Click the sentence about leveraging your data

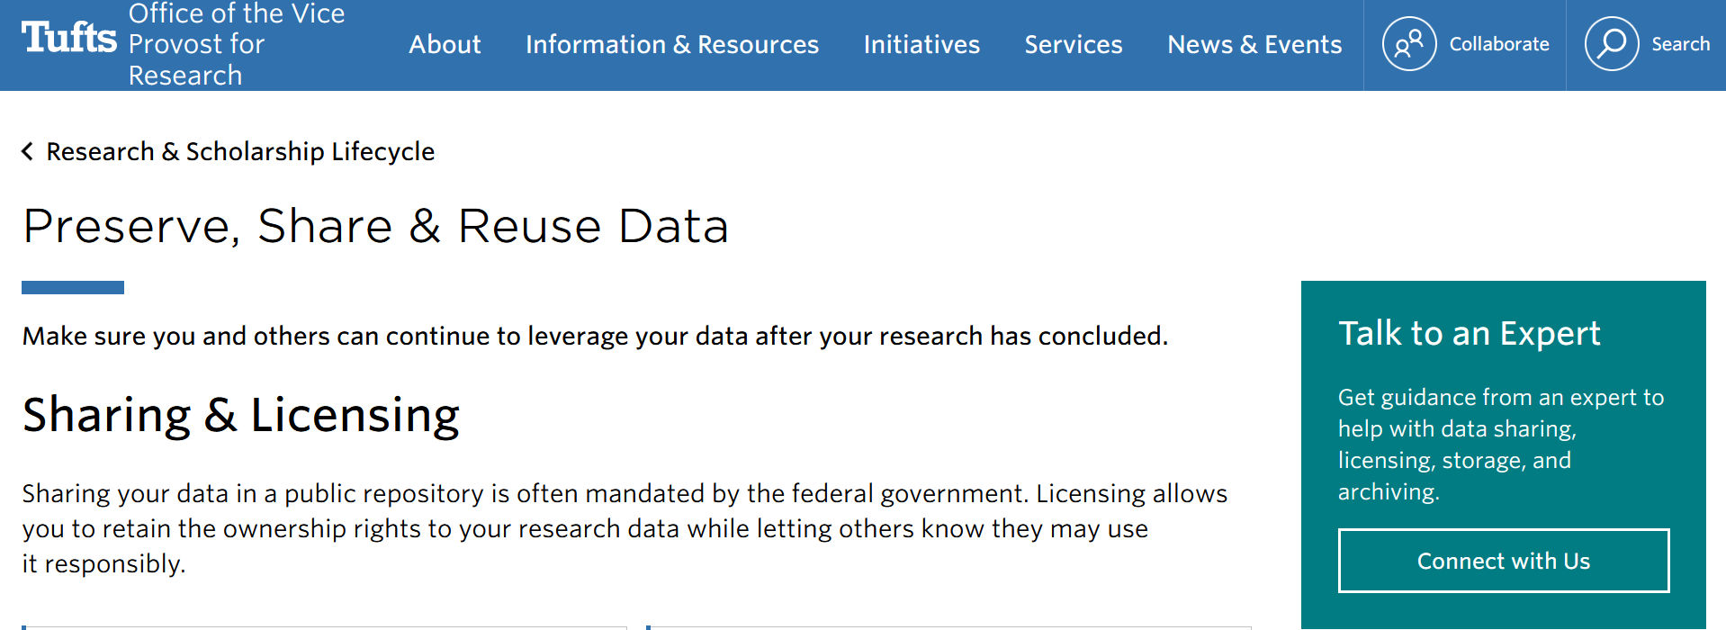pos(594,336)
